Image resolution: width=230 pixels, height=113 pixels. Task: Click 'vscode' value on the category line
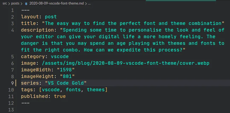coord(60,57)
